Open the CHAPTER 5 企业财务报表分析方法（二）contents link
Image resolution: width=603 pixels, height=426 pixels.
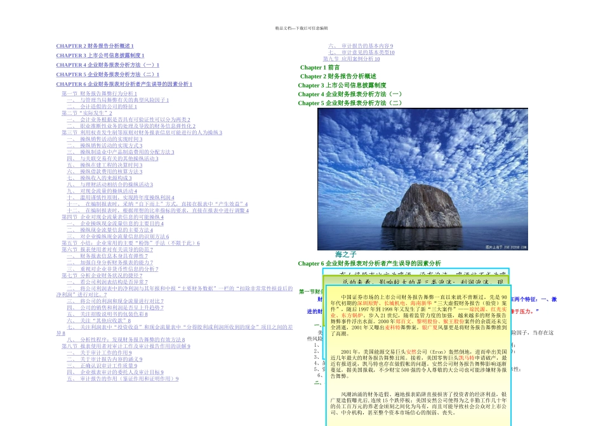point(107,75)
